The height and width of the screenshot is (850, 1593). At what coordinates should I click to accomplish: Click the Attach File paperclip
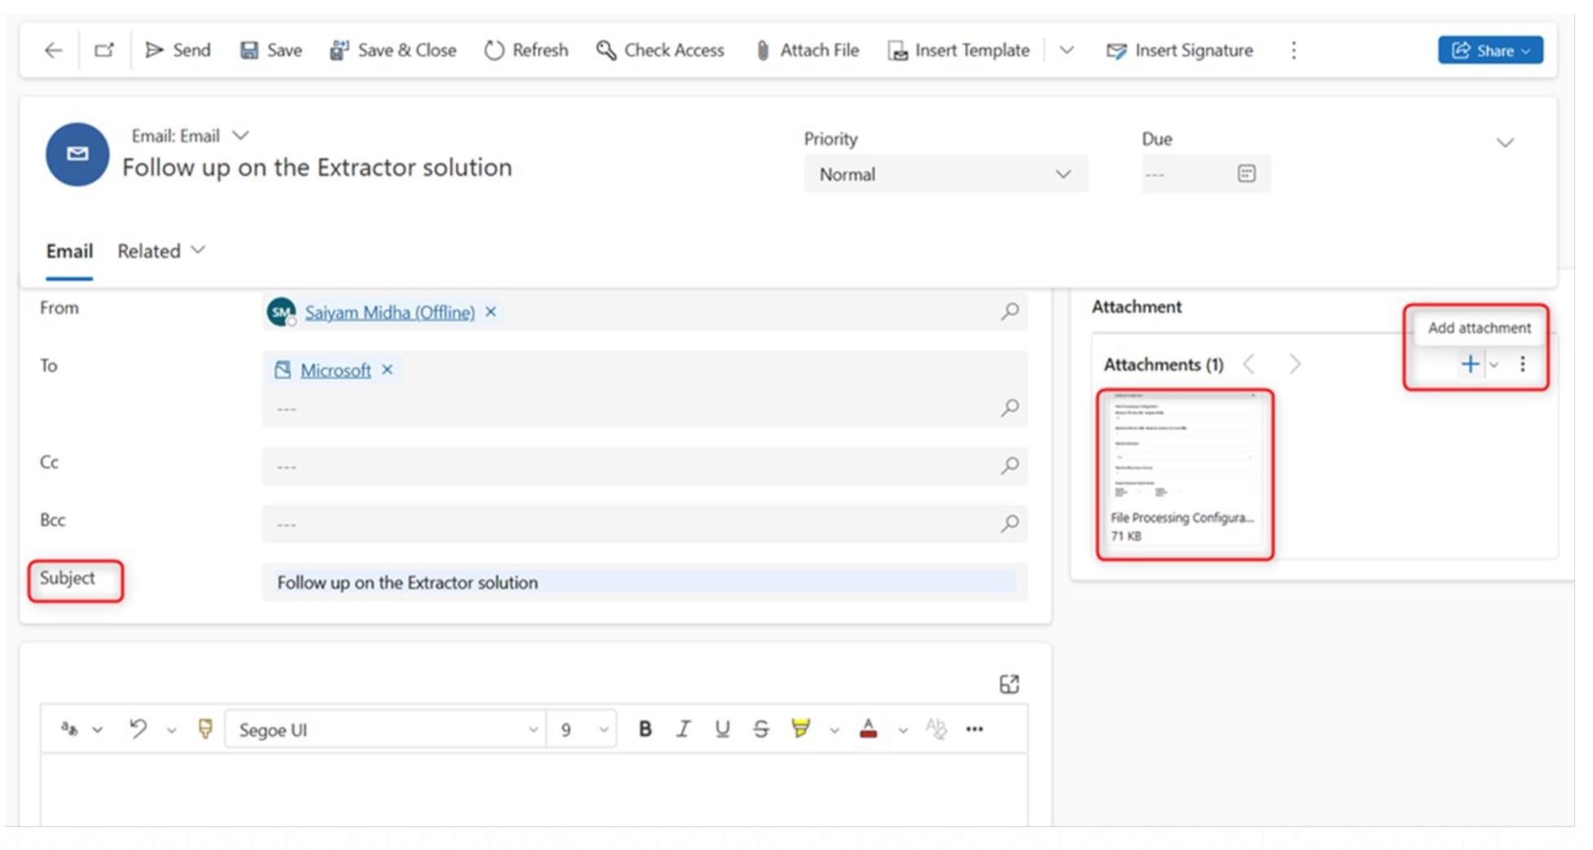pos(762,50)
